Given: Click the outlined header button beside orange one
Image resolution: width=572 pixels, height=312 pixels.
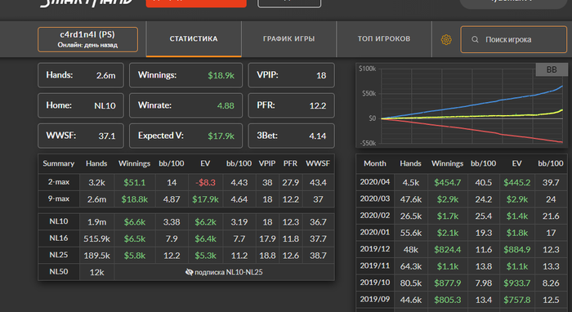Looking at the screenshot, I should pos(289,3).
